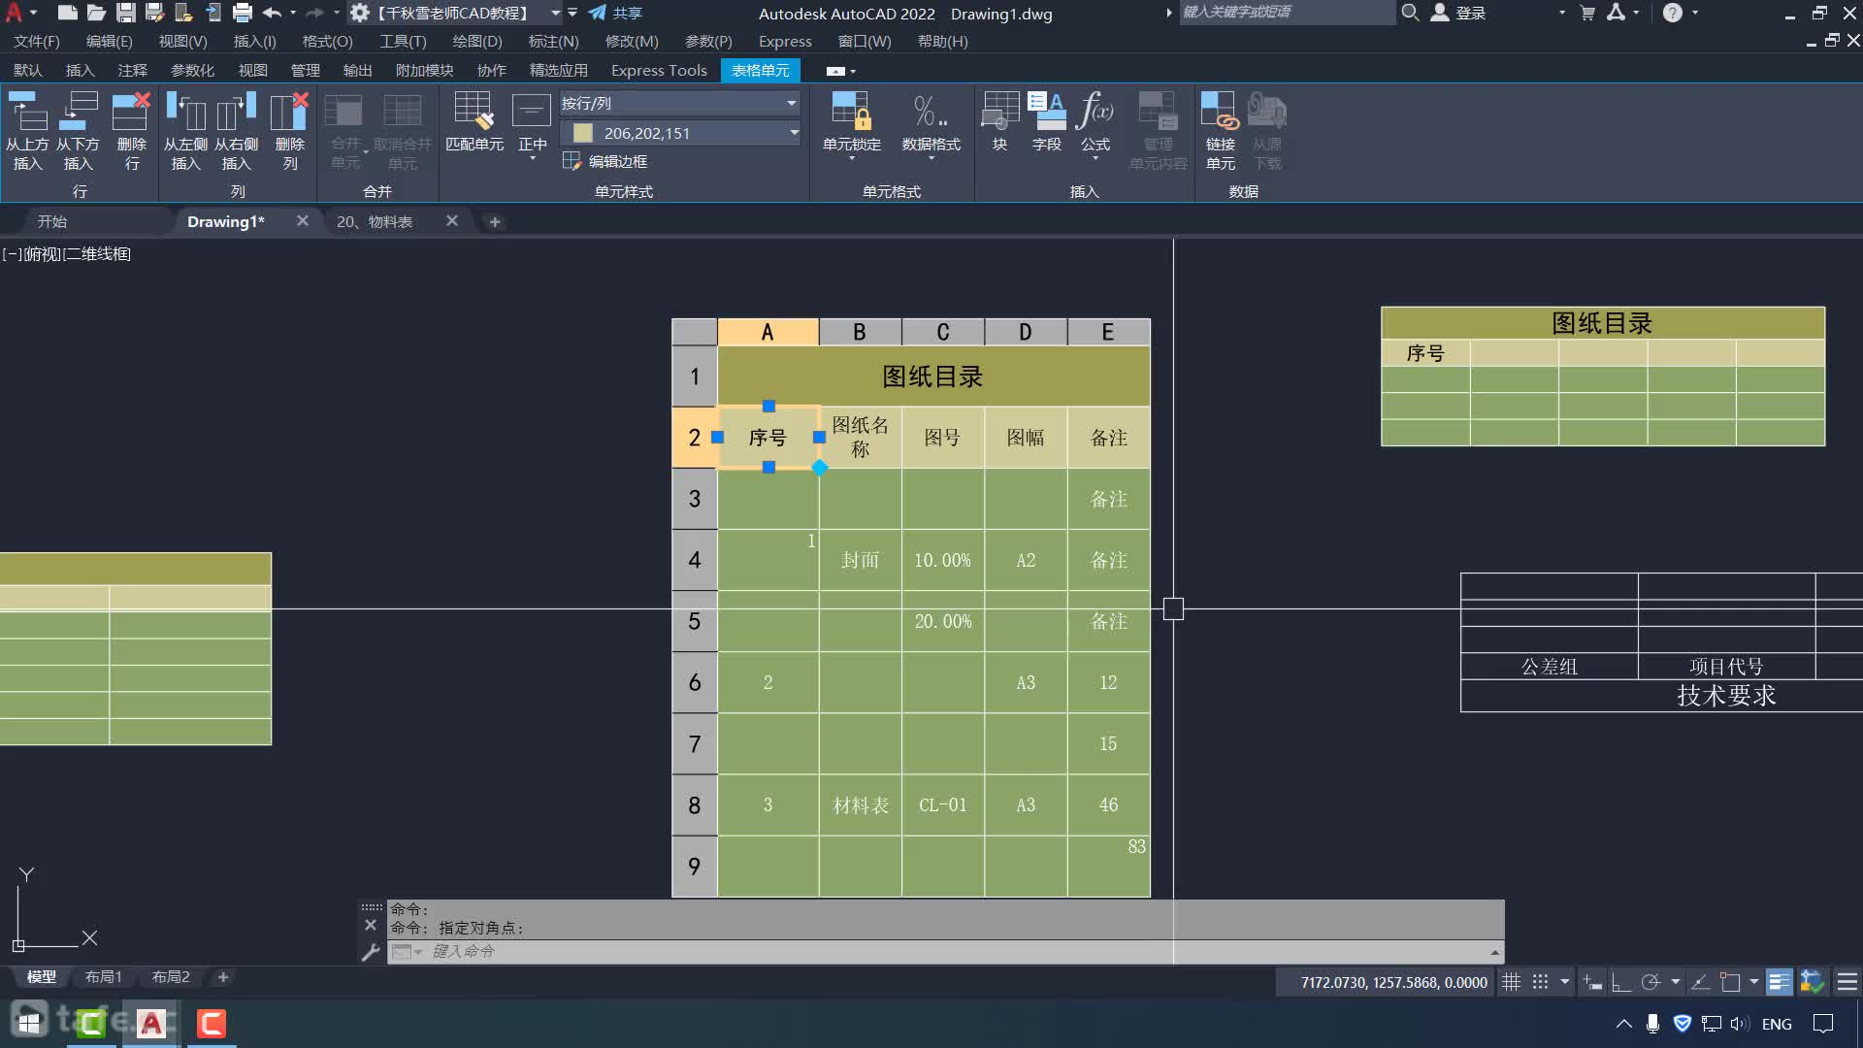Toggle lineweight display in status bar
Viewport: 1863px width, 1048px height.
(1779, 982)
